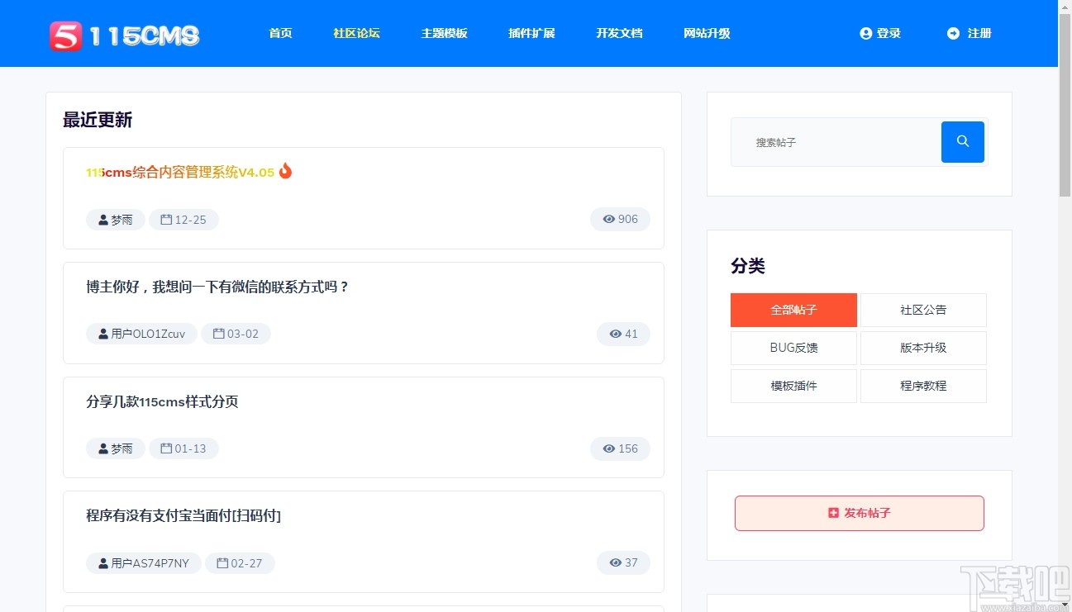Image resolution: width=1072 pixels, height=612 pixels.
Task: Click the page vertical scrollbar thumb
Action: click(1065, 106)
